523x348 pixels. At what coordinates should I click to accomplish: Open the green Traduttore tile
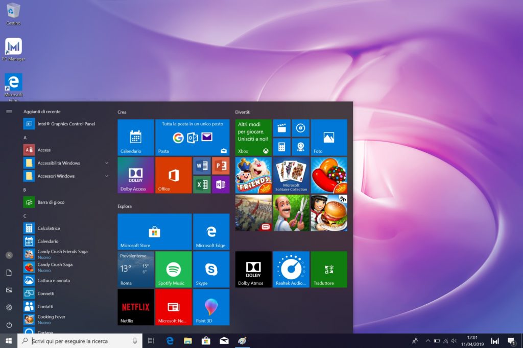coord(329,269)
